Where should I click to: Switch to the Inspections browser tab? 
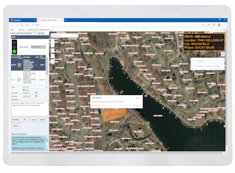(22, 20)
